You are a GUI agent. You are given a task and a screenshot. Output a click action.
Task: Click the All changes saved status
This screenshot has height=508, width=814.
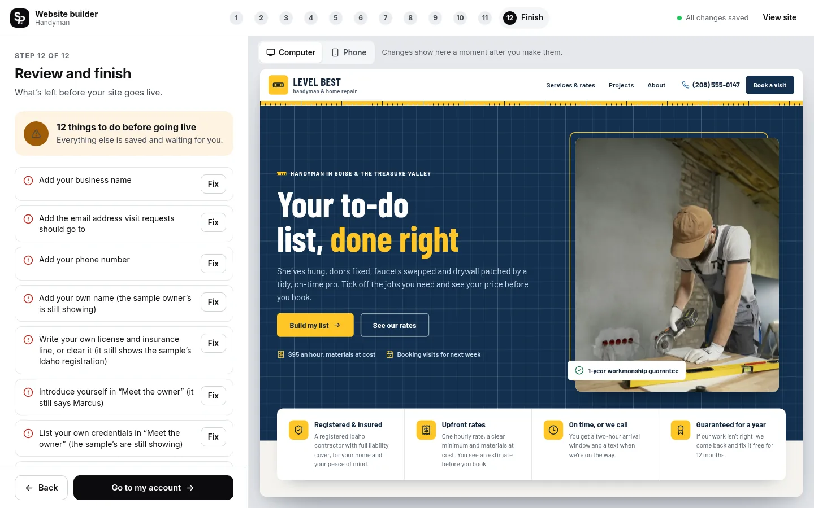click(712, 18)
